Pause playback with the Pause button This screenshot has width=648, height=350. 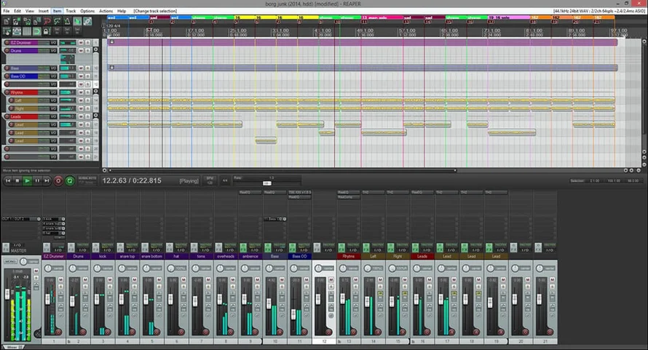click(37, 180)
